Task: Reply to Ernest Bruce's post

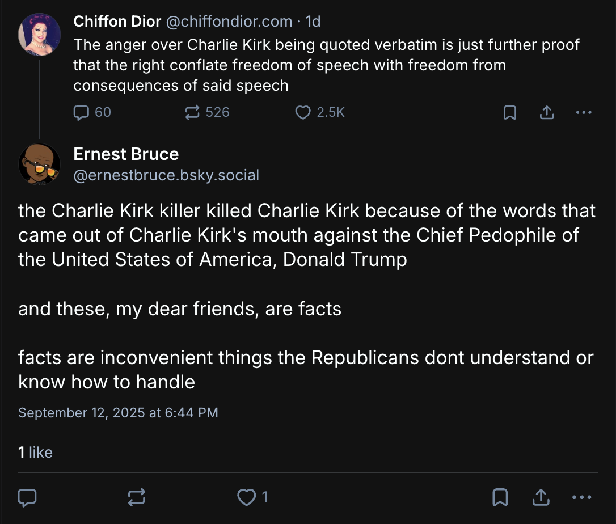Action: point(28,498)
